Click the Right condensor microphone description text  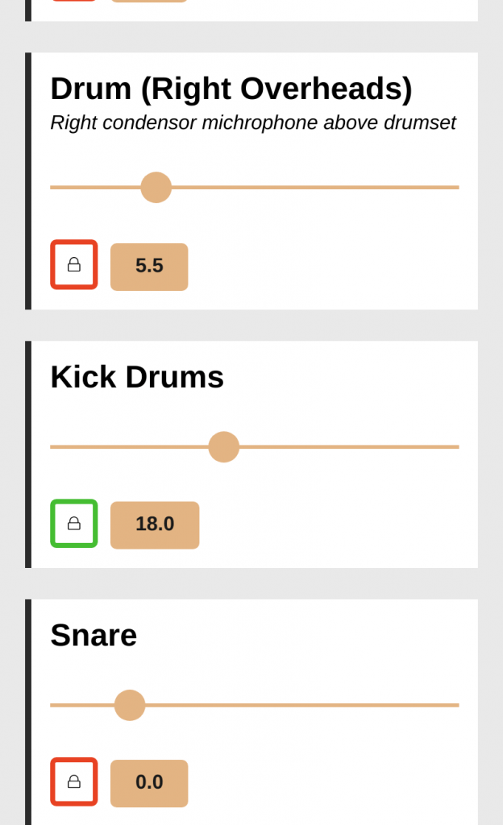(x=253, y=123)
